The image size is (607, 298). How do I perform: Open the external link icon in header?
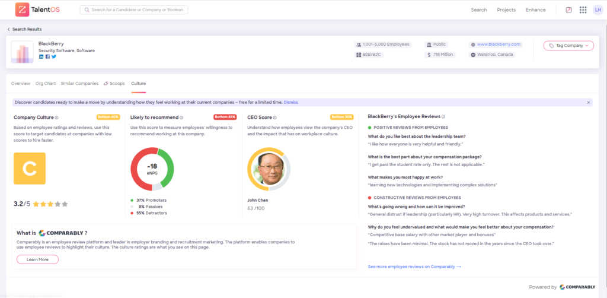tap(568, 9)
